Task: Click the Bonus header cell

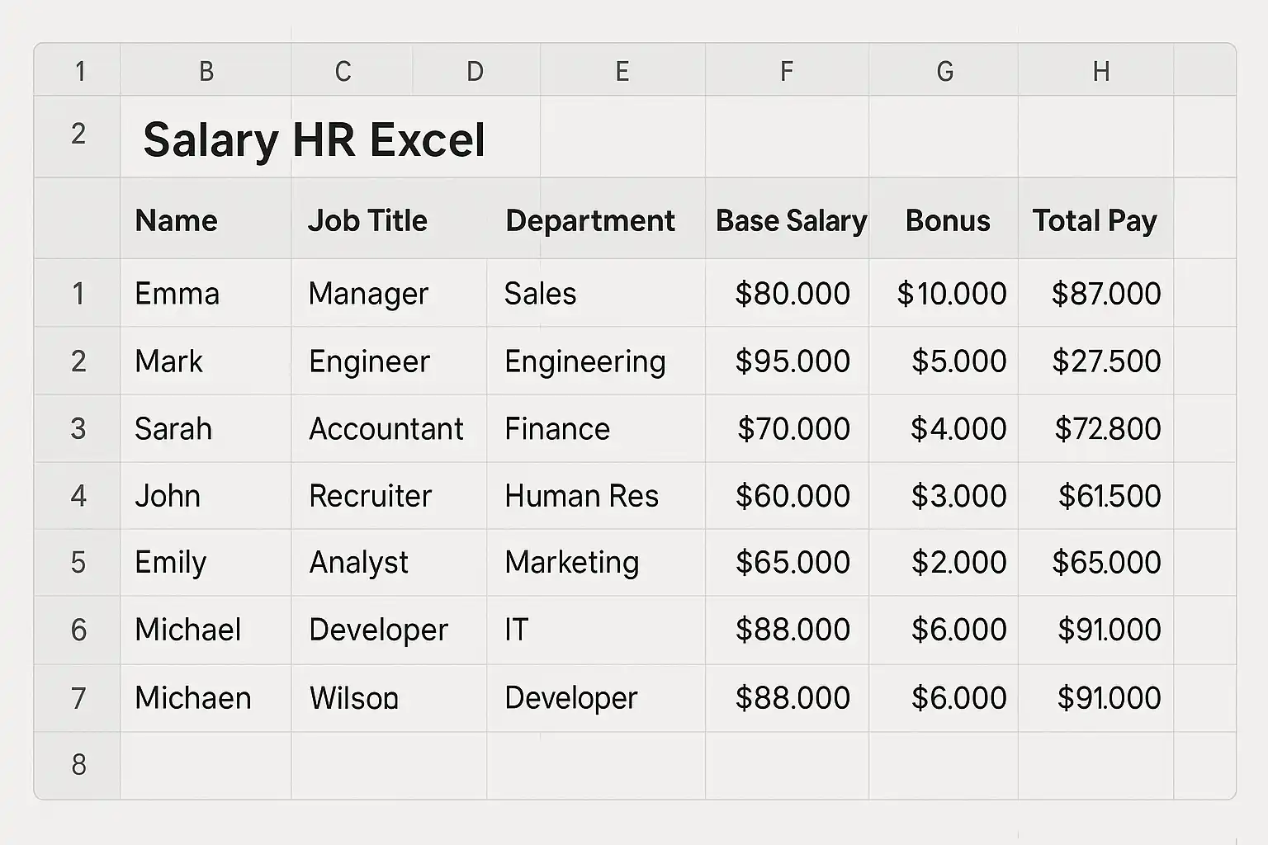Action: pyautogui.click(x=948, y=220)
